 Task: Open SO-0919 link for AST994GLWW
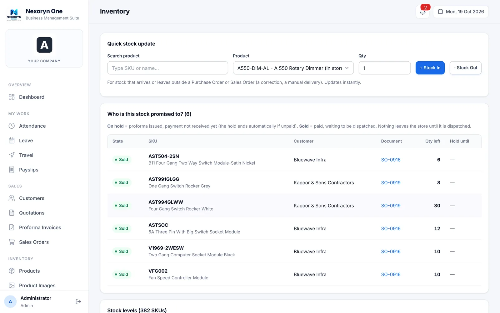391,206
